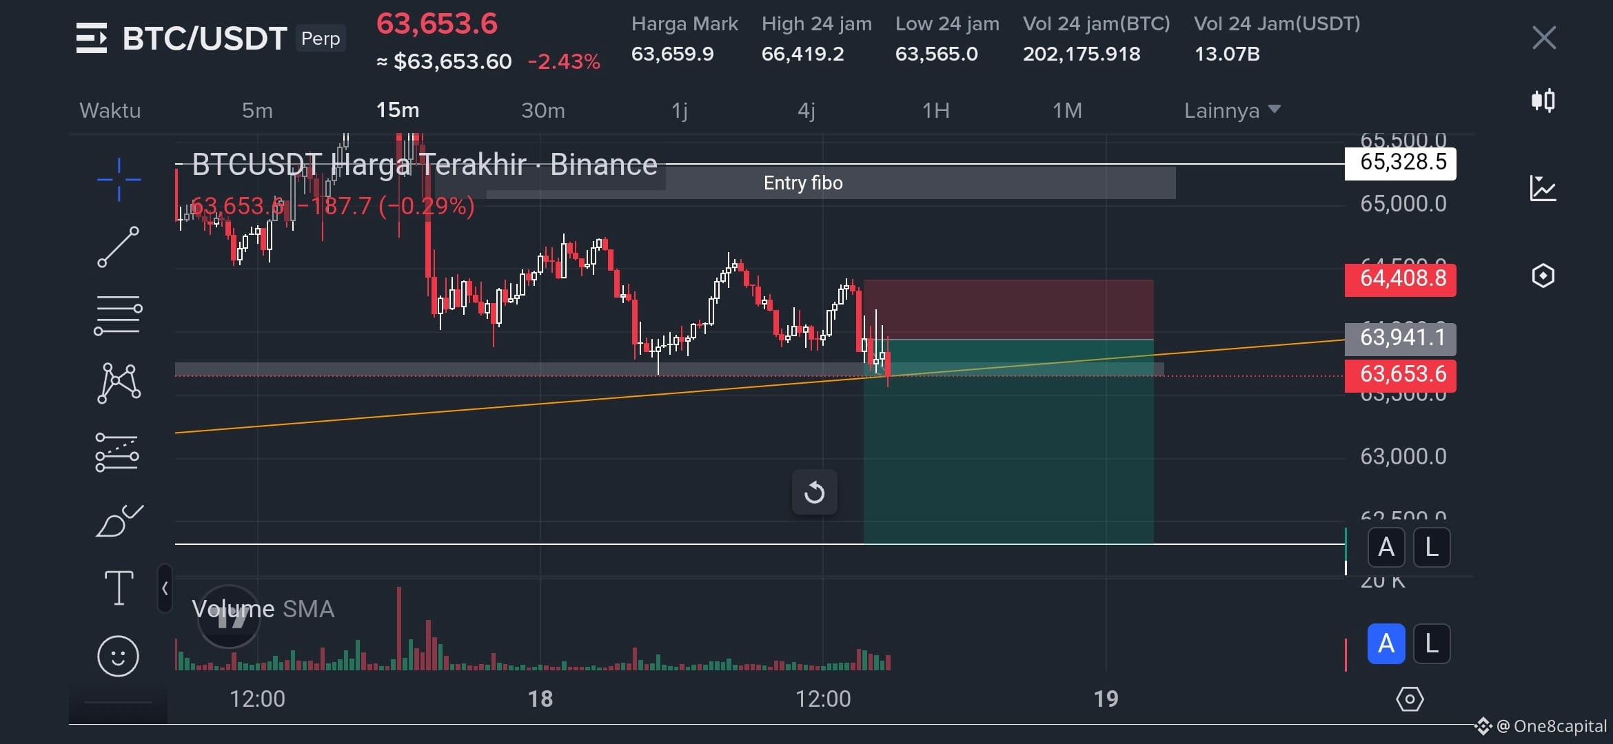The height and width of the screenshot is (744, 1613).
Task: Click the Perp contract badge
Action: 321,39
